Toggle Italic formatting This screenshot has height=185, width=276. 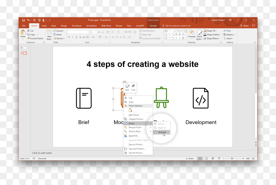pyautogui.click(x=73, y=37)
